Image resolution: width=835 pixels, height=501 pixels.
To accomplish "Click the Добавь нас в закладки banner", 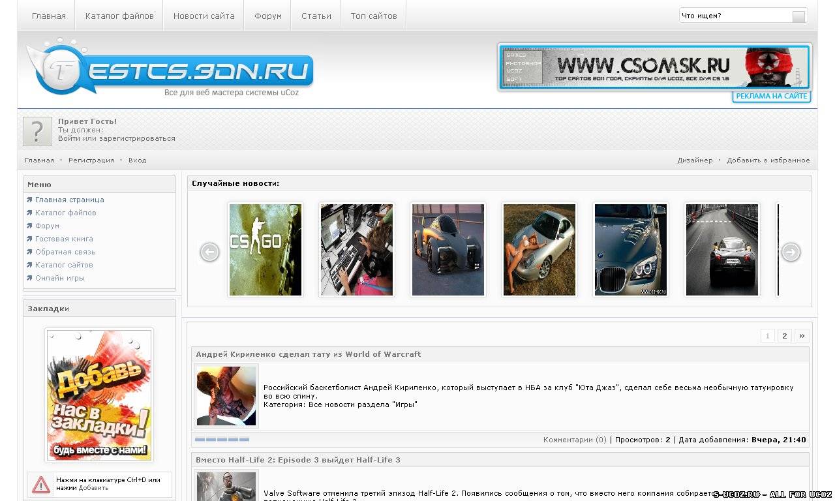I will (x=99, y=395).
